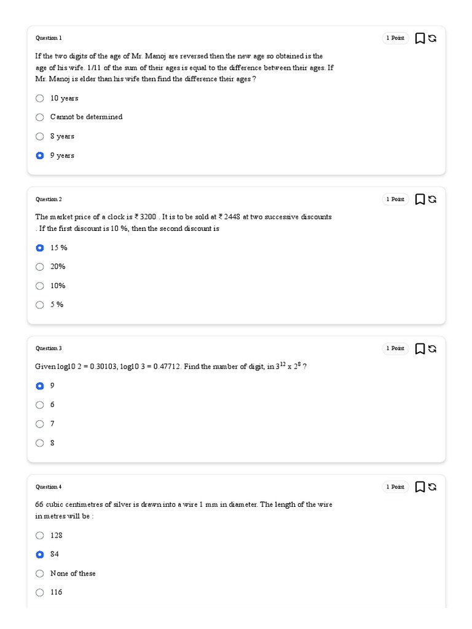
Task: Click the '1 Point' badge on Question 3
Action: tap(395, 348)
